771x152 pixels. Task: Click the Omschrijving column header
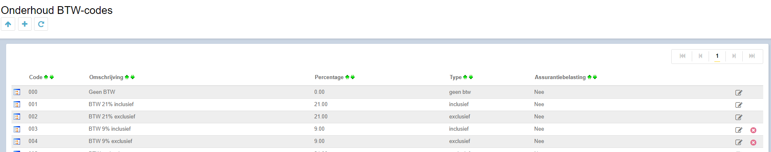(106, 77)
